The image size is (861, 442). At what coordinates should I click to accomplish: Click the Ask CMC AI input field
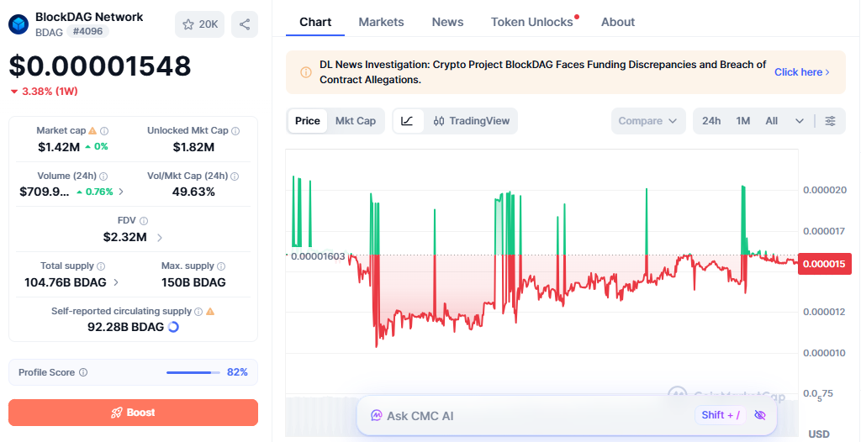tap(567, 416)
